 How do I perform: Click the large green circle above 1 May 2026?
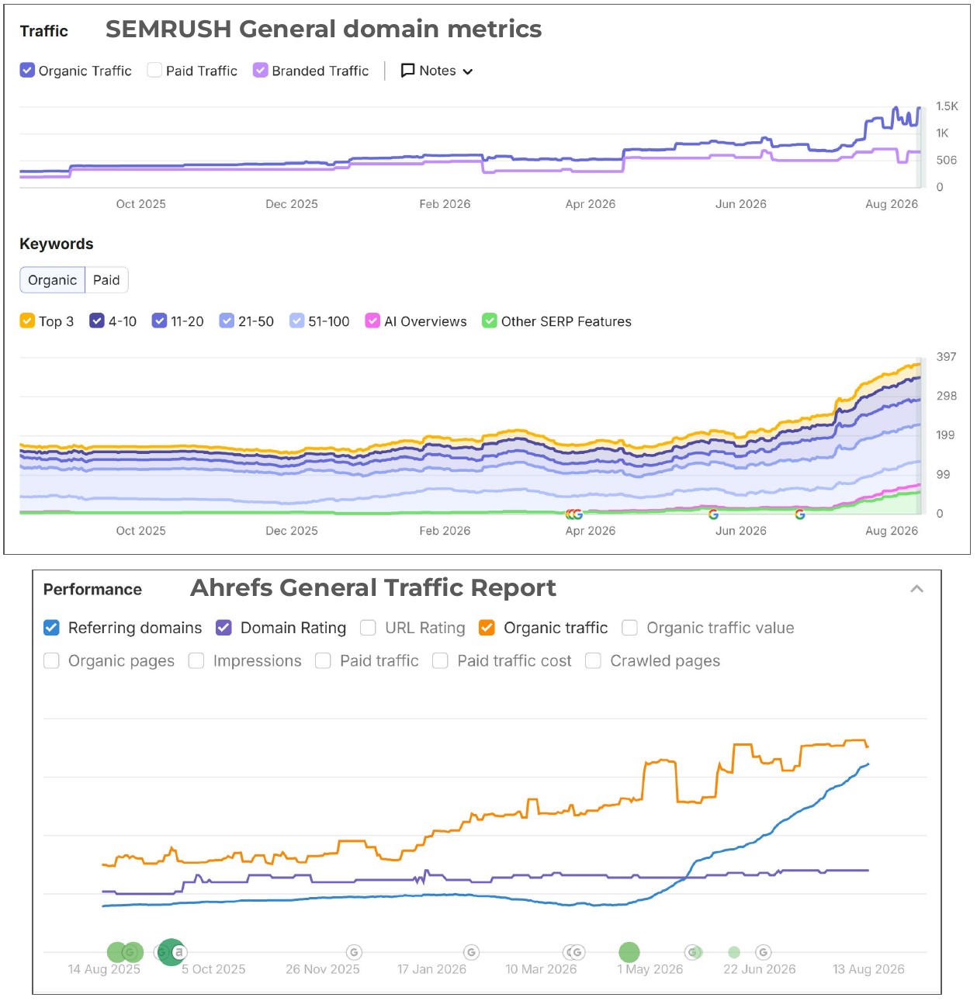[x=629, y=952]
